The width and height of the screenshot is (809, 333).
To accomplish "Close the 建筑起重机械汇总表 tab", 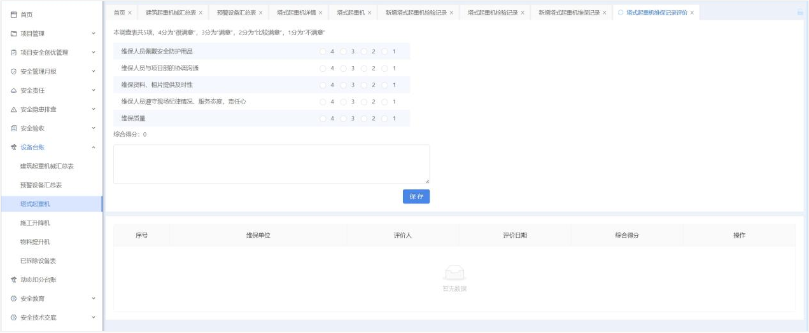I will (200, 13).
